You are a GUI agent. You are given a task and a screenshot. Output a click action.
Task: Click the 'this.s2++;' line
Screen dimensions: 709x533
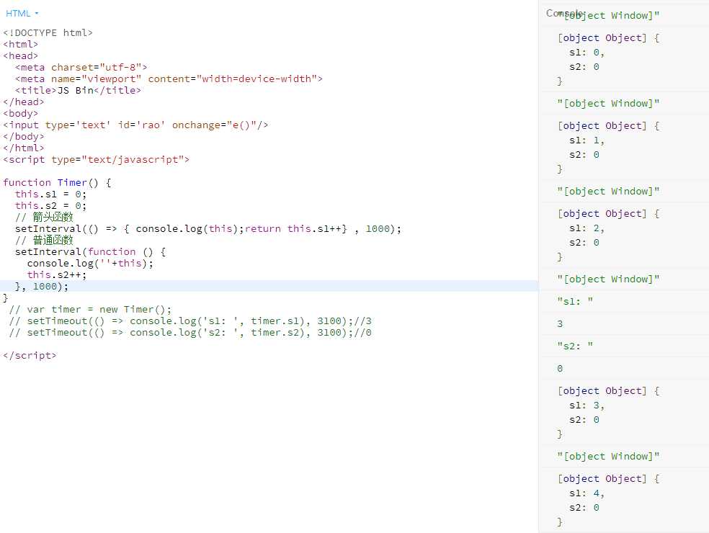[56, 275]
